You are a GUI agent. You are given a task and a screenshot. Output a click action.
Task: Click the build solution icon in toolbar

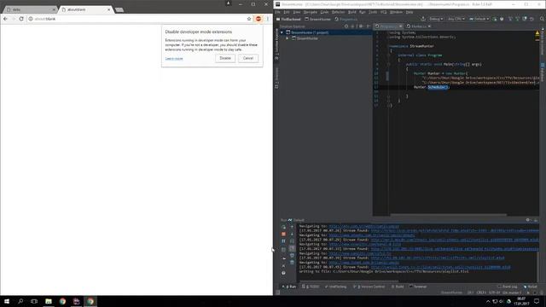point(423,19)
